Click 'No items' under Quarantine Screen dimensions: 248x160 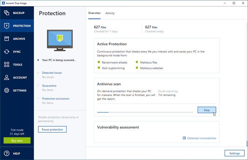point(48,90)
